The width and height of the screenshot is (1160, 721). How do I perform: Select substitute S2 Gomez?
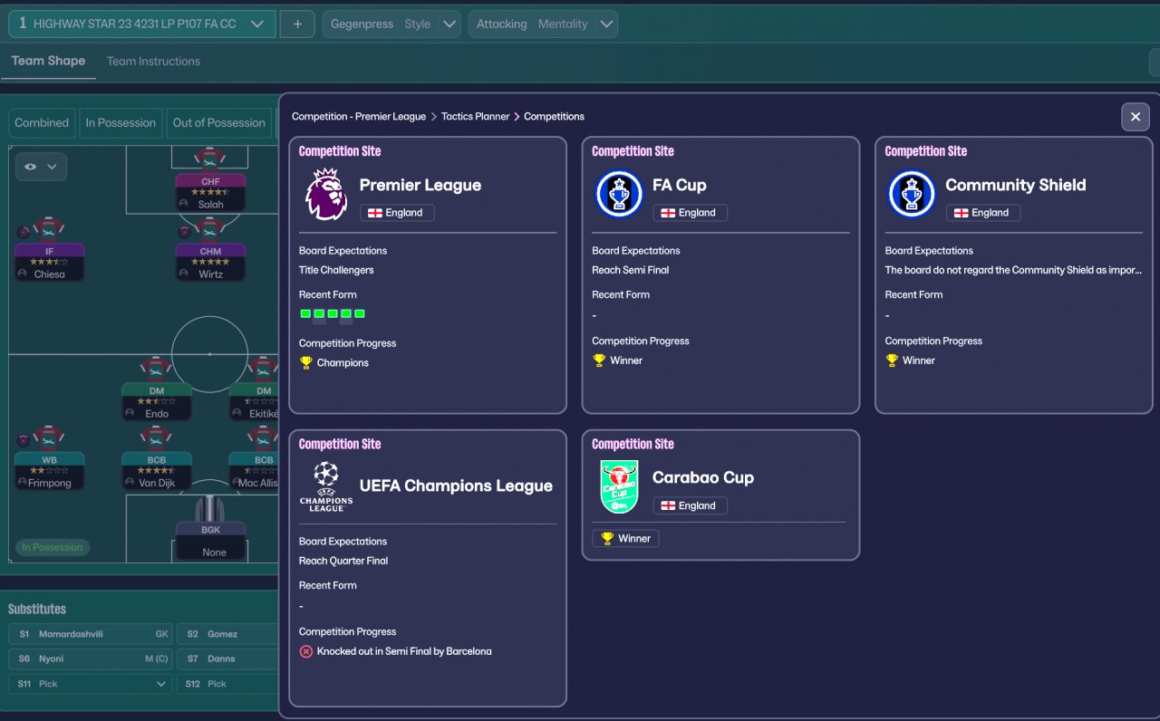pos(227,634)
